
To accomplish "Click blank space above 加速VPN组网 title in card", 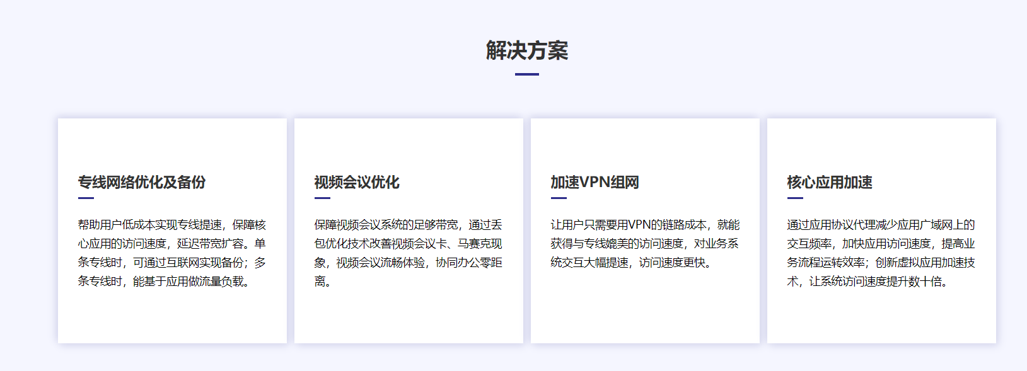I will point(645,145).
